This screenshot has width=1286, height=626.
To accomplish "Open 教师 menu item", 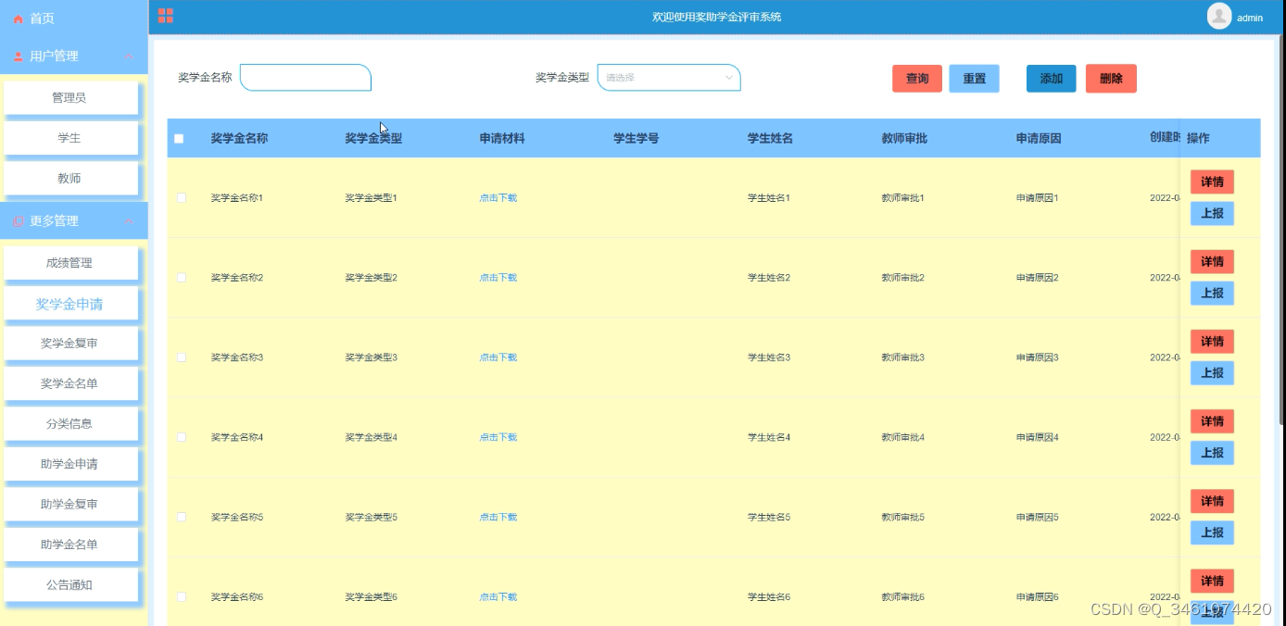I will (x=69, y=179).
